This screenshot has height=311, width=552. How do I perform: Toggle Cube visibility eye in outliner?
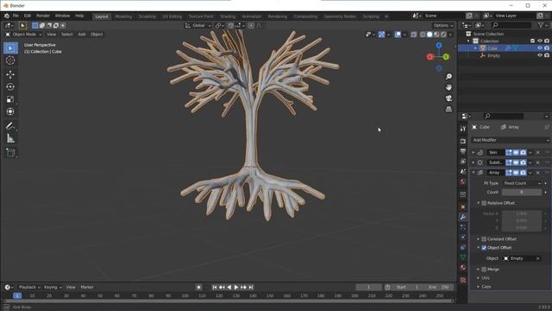tap(540, 48)
